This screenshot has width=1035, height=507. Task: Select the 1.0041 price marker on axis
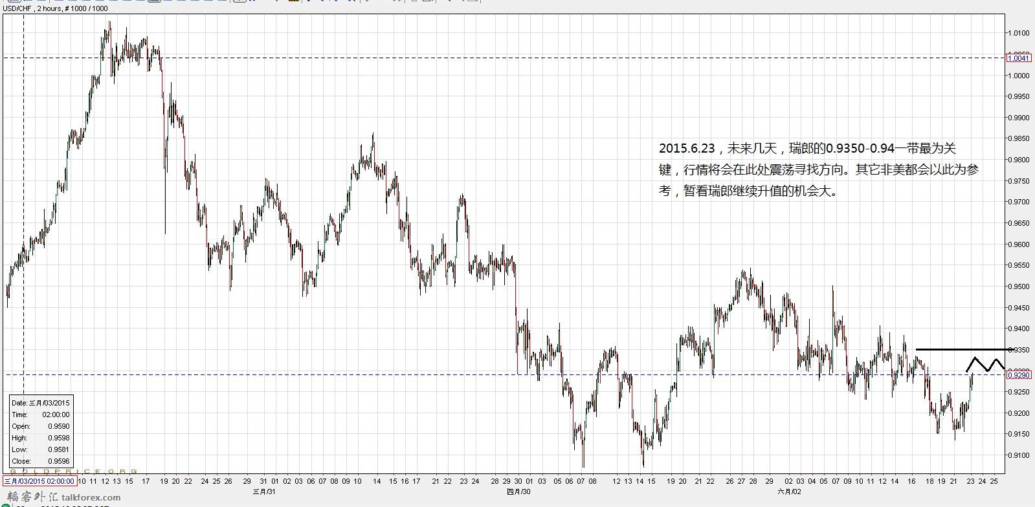(1019, 58)
